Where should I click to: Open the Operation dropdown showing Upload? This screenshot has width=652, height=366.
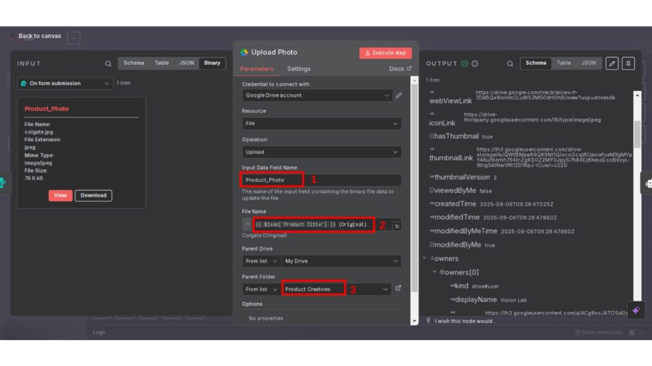322,152
